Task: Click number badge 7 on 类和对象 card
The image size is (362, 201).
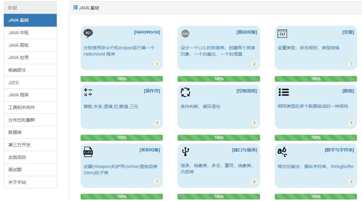Action: [157, 182]
